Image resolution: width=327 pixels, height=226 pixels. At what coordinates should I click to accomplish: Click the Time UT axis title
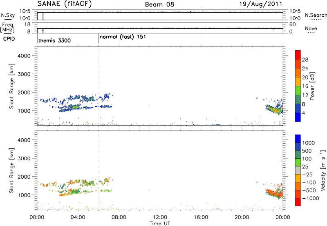[160, 224]
